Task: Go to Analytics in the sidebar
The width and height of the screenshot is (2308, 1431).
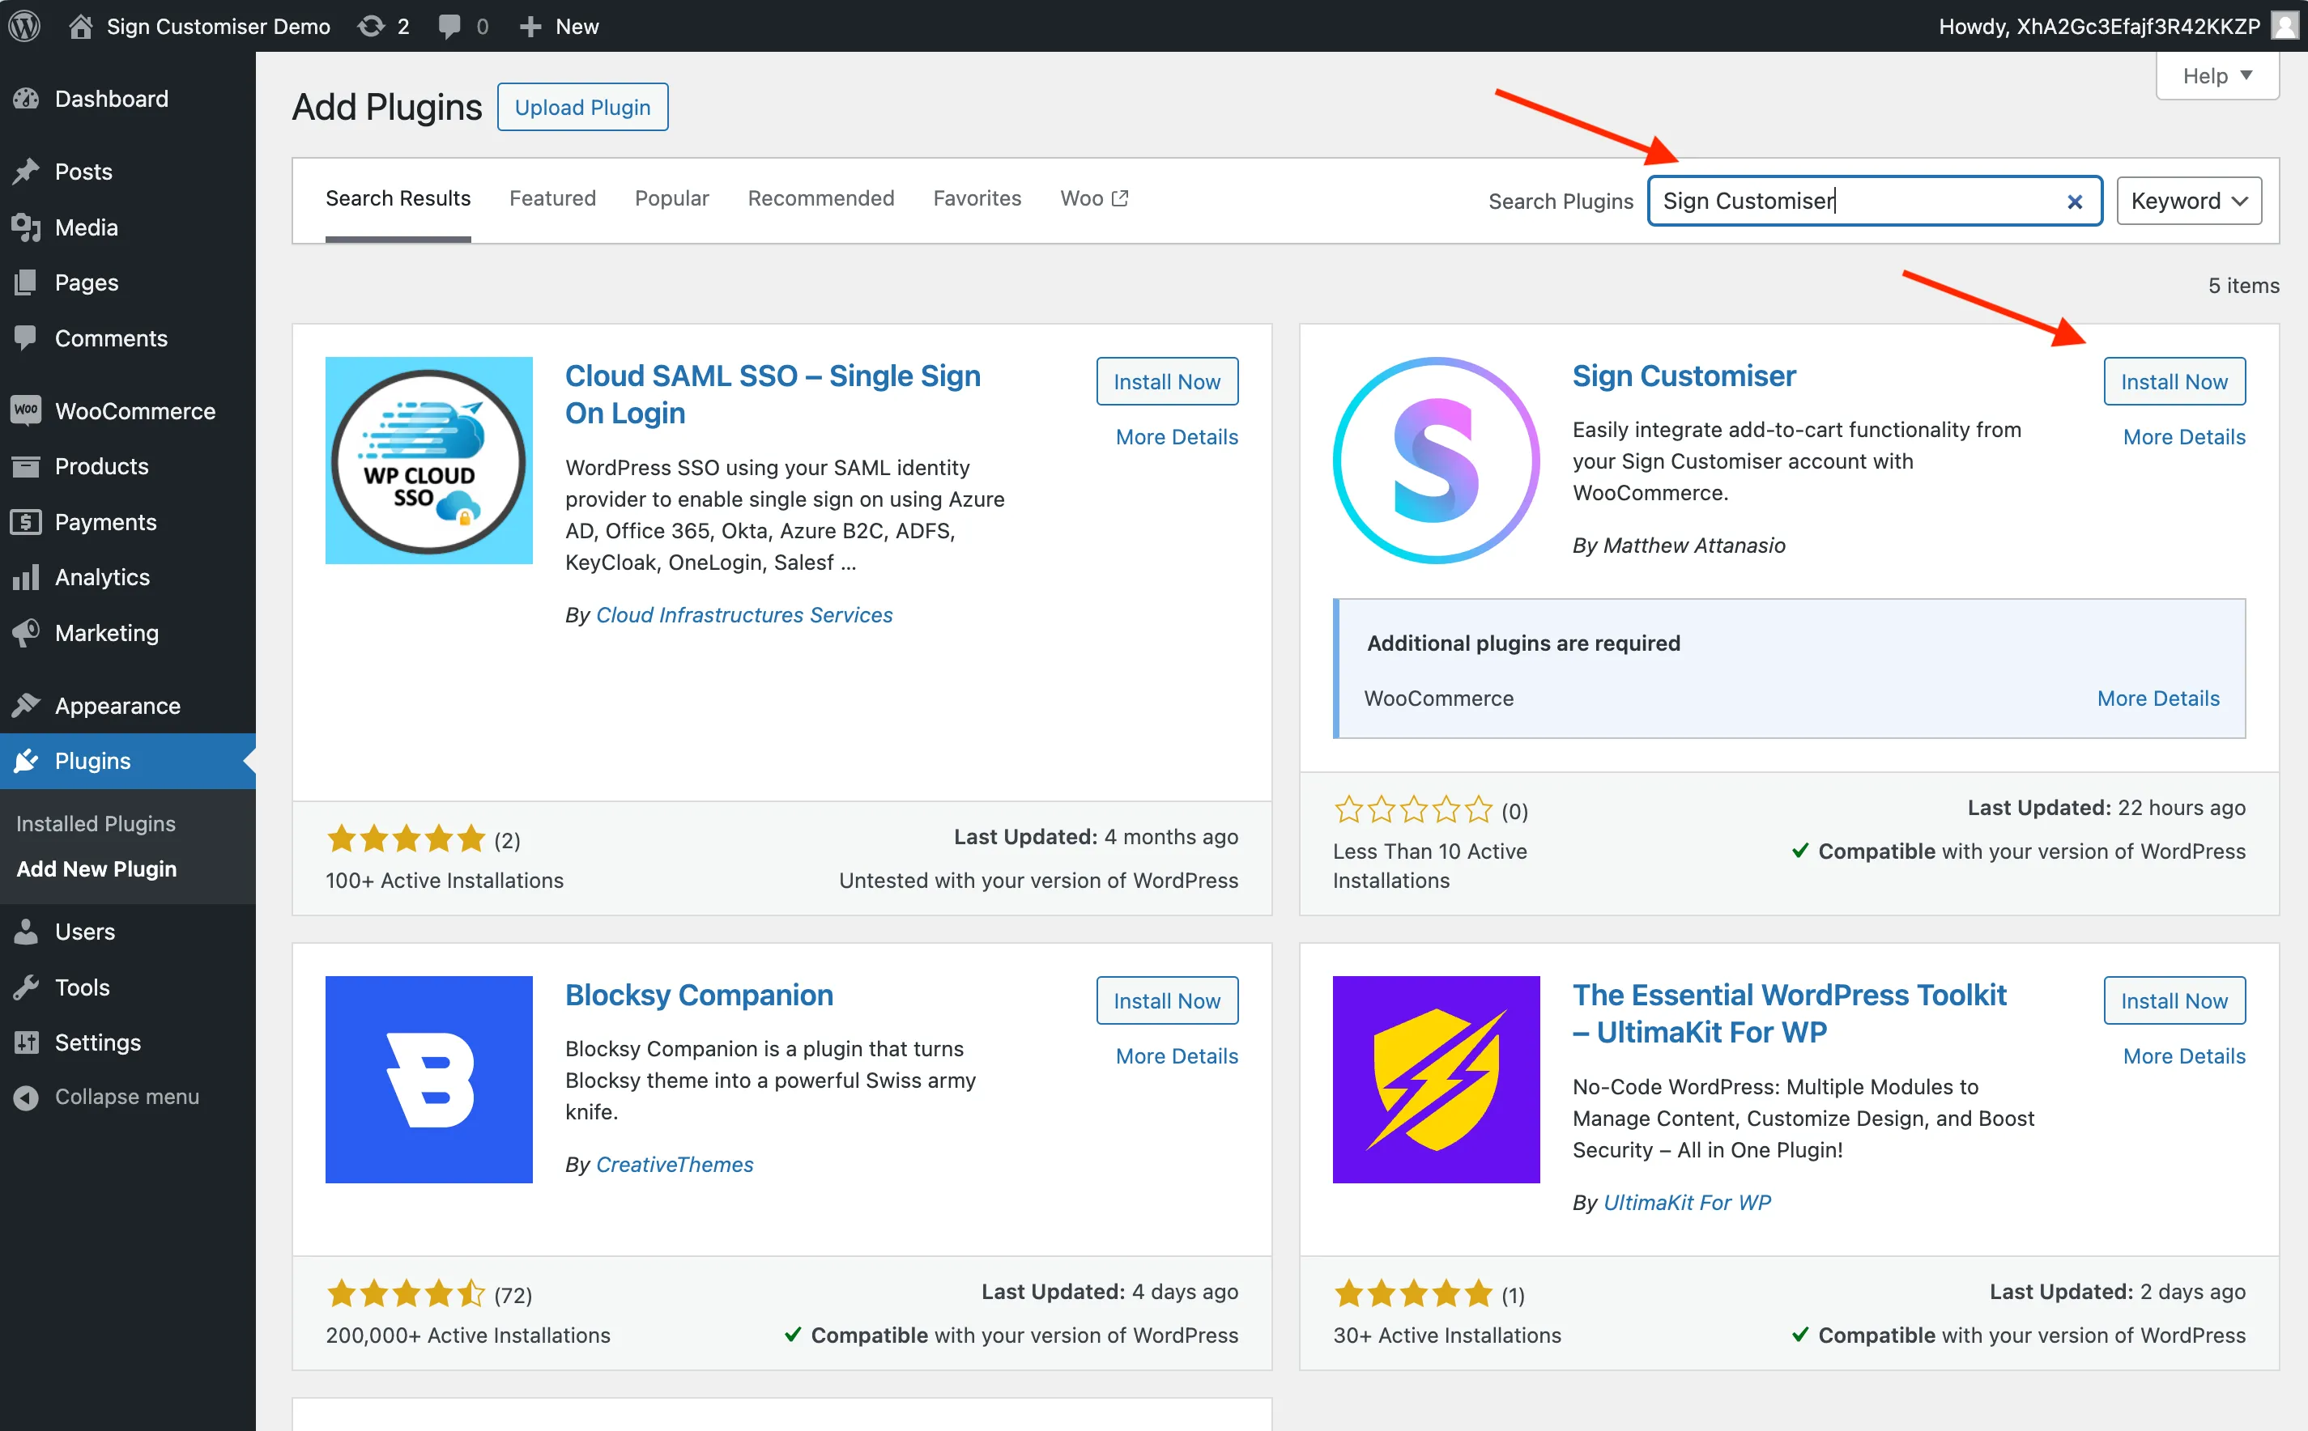Action: click(101, 577)
